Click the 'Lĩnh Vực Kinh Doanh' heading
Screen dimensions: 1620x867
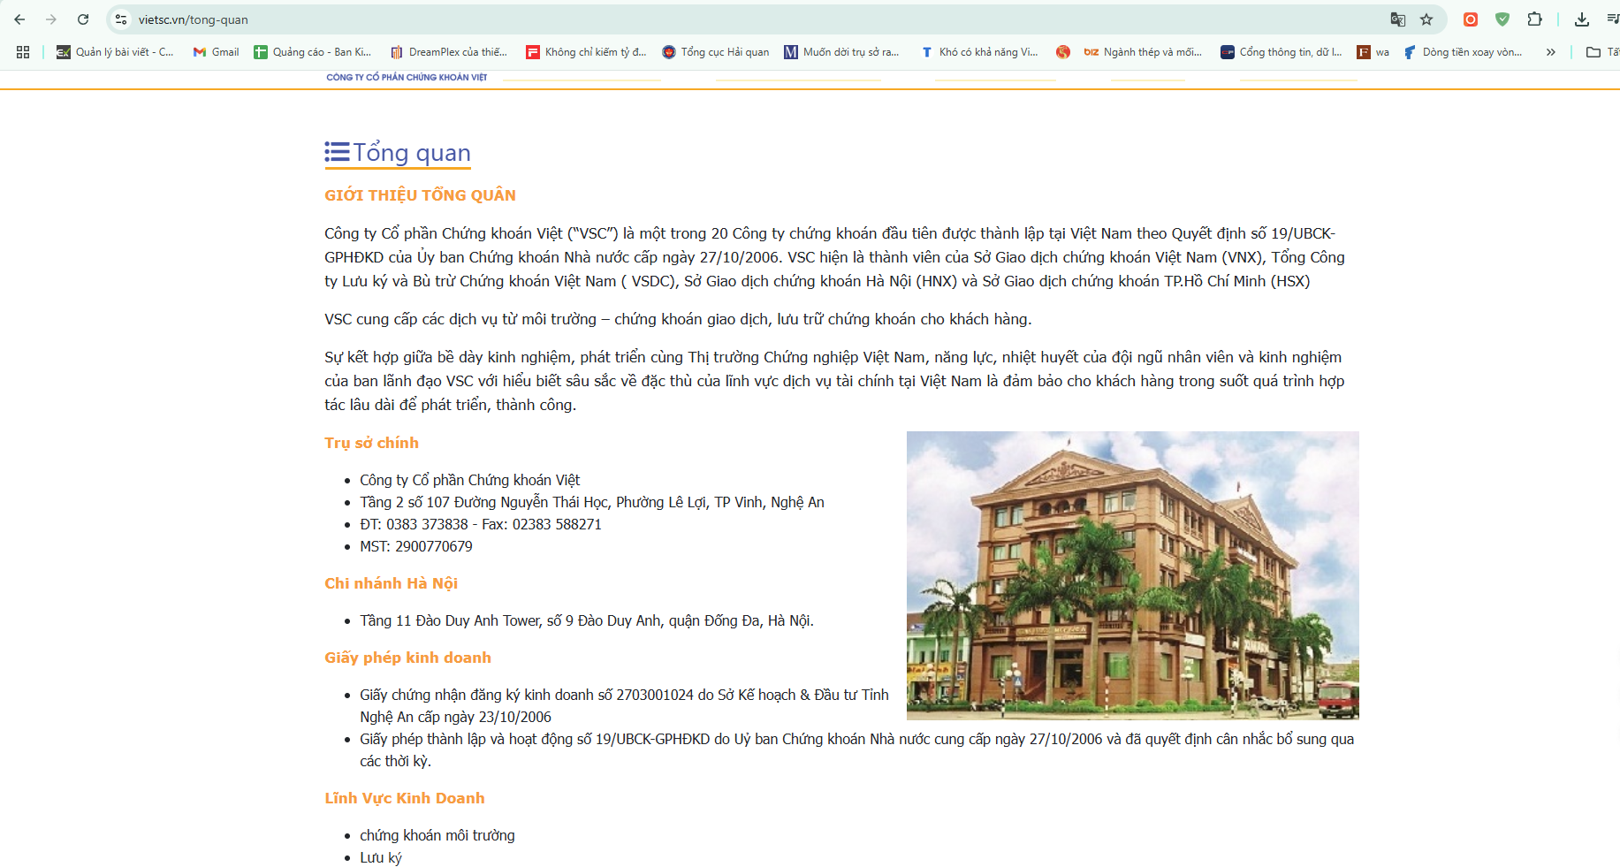pos(404,798)
